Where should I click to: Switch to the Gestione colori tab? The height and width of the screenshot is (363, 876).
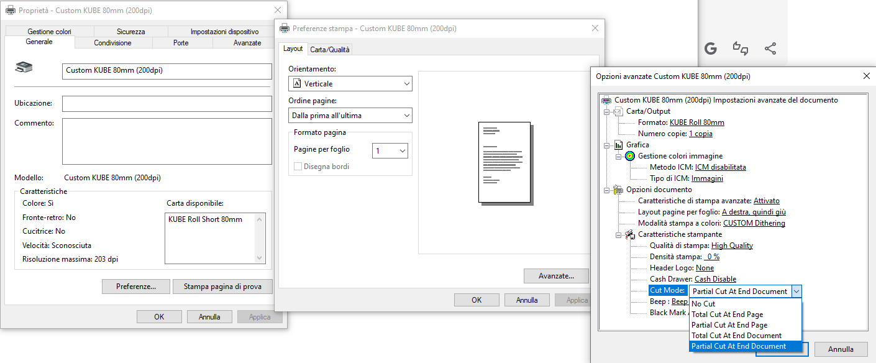pos(49,32)
